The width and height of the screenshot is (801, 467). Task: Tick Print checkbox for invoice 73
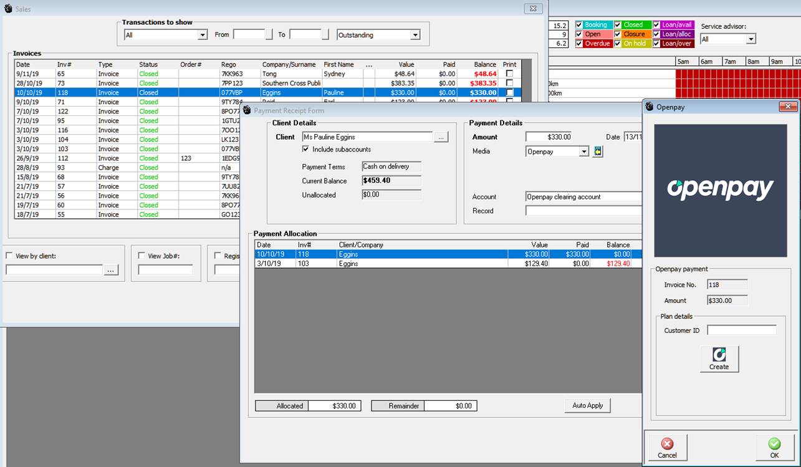tap(509, 83)
